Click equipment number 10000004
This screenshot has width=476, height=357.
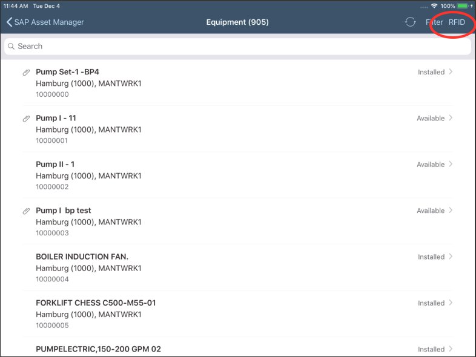pos(52,279)
